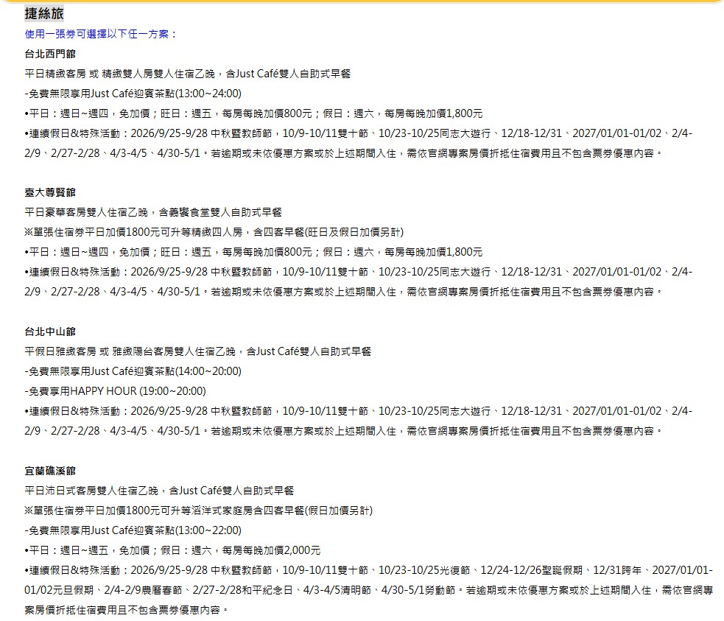Select the 臺大尊賢館 heading
This screenshot has height=621, width=724.
pos(50,192)
